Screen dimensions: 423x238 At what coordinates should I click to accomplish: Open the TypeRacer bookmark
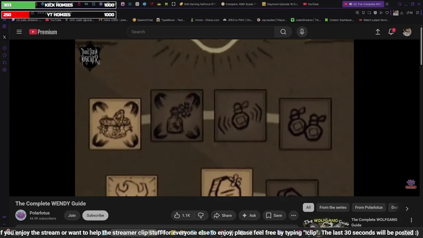[171, 20]
